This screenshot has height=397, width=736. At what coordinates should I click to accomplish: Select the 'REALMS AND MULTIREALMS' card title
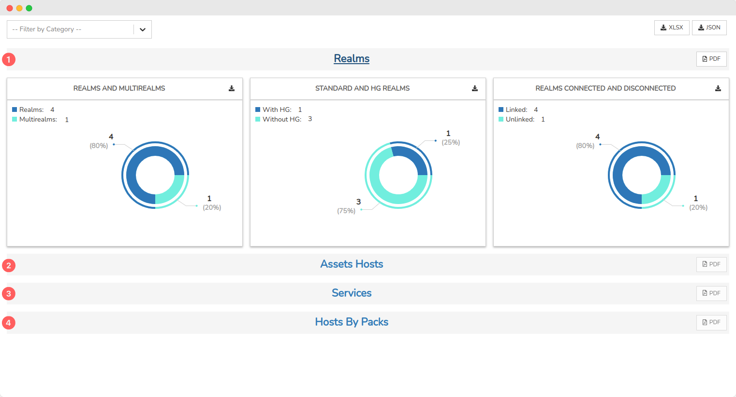tap(119, 88)
